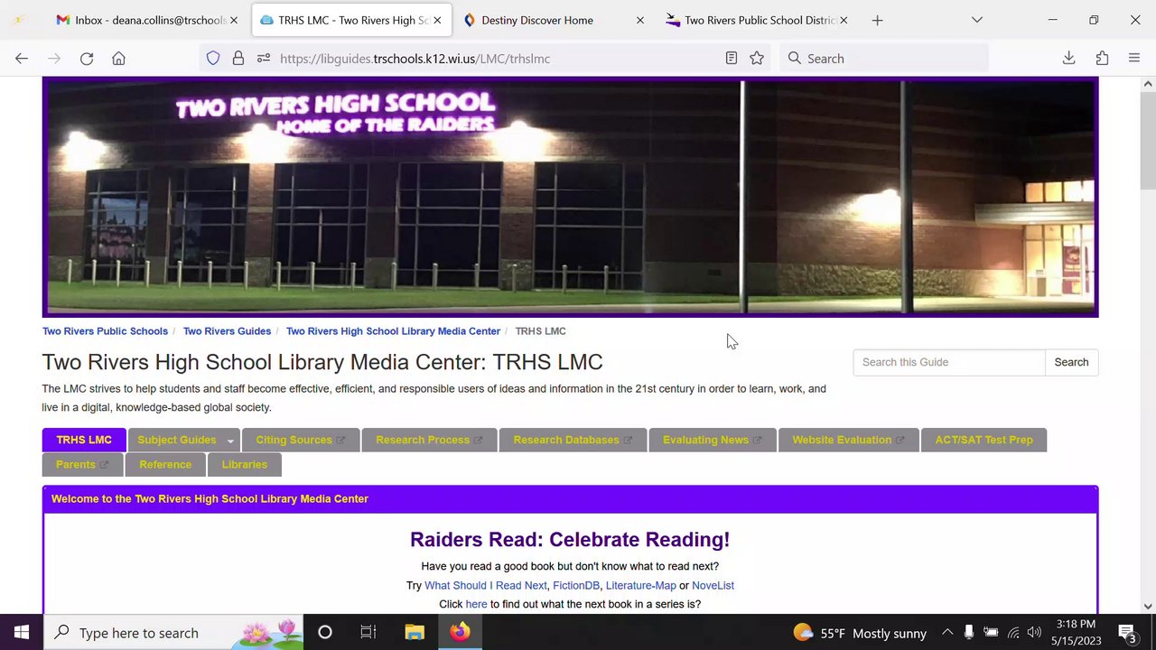Click the 'here' series link
Screen dimensions: 1156x650
click(476, 605)
